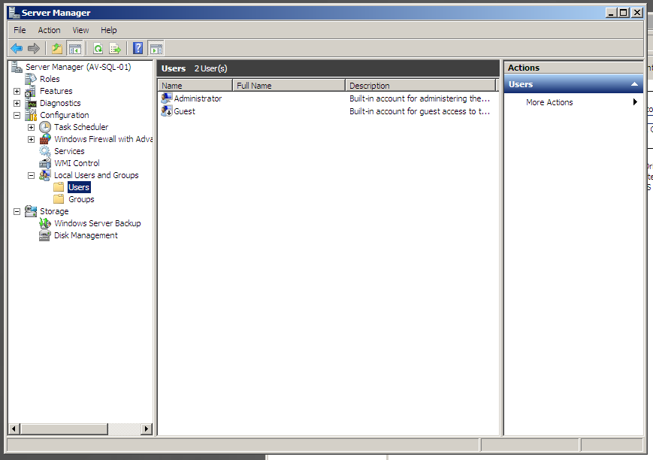Minimize the Server Manager window
The image size is (653, 460).
(611, 13)
